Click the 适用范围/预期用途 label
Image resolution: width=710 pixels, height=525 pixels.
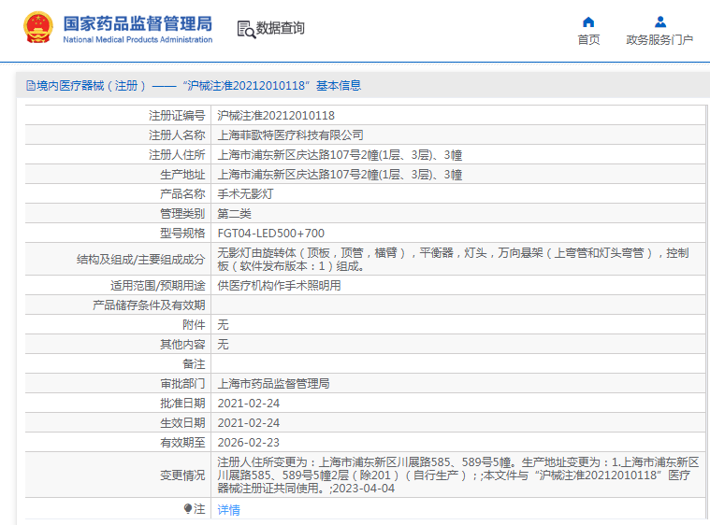(x=157, y=285)
